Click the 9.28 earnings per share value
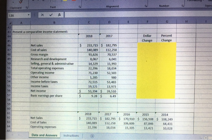The image size is (212, 140). pos(94,96)
